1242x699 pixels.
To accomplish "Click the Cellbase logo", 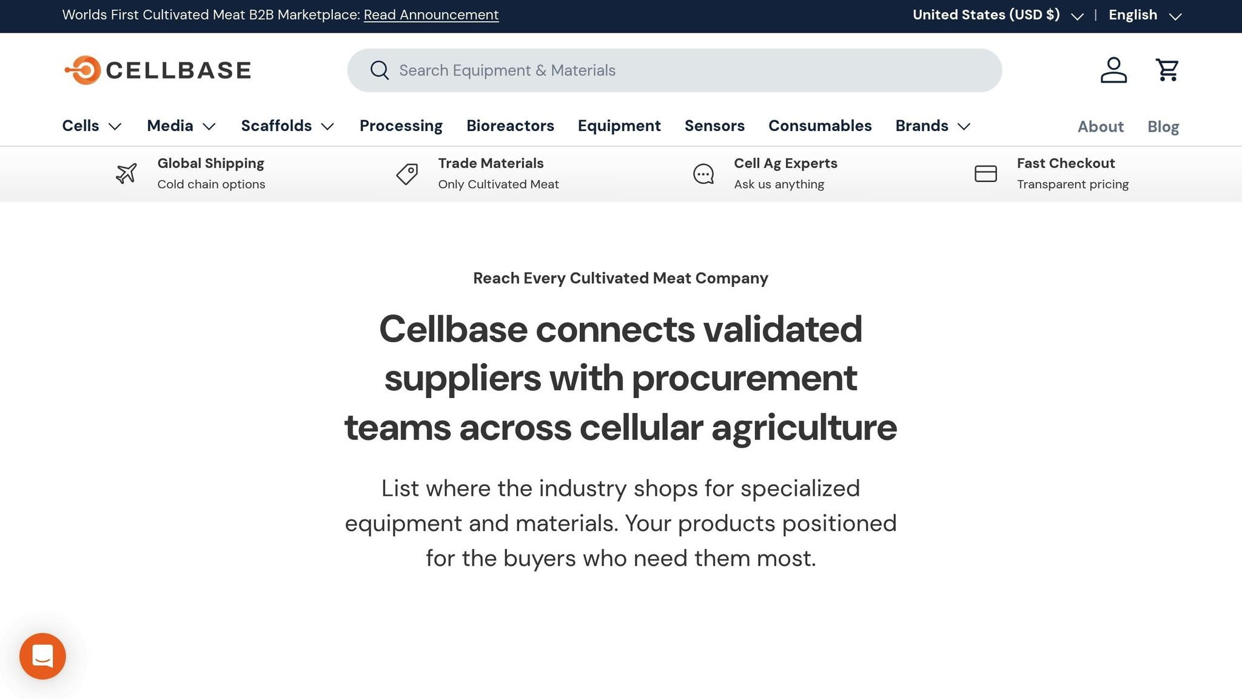I will [157, 70].
